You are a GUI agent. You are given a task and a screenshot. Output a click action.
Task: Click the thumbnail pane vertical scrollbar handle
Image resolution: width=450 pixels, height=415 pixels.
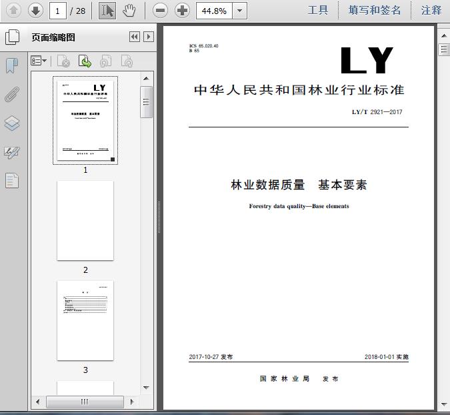(147, 102)
